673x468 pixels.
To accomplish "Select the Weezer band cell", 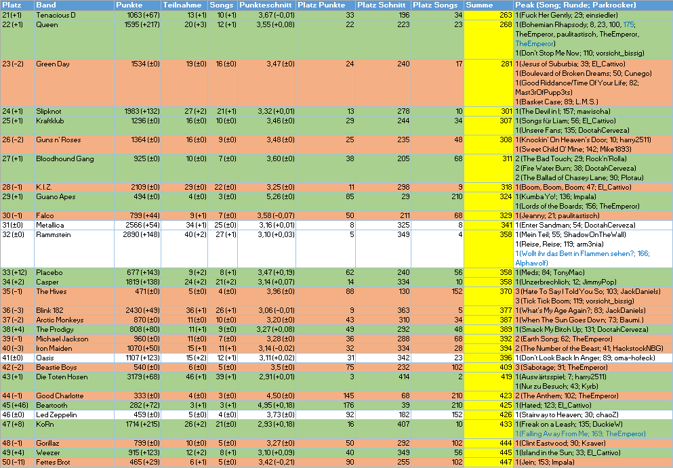I will (75, 452).
